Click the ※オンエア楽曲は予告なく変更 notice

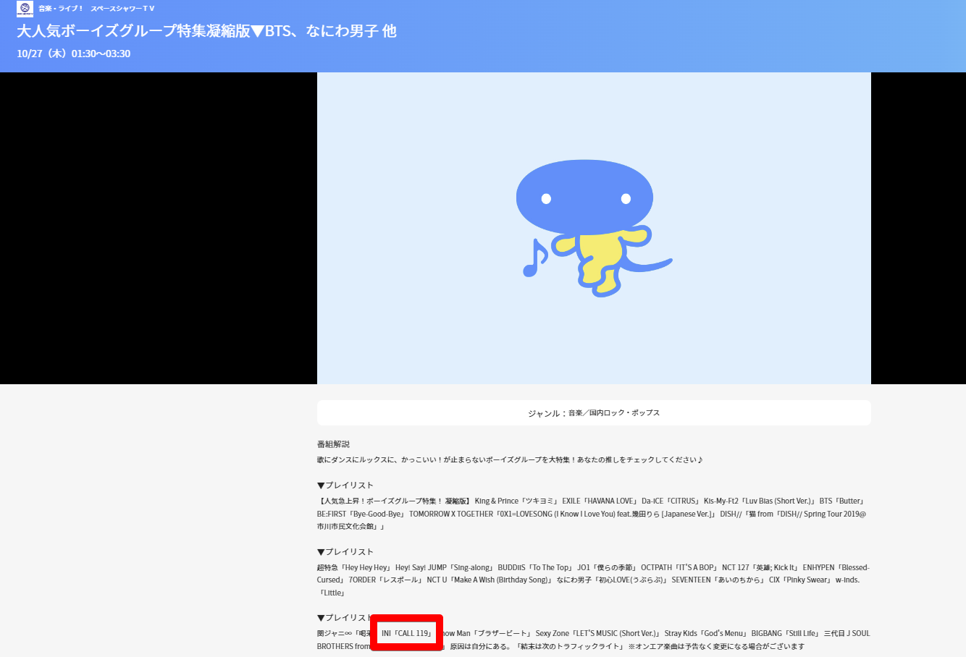717,647
